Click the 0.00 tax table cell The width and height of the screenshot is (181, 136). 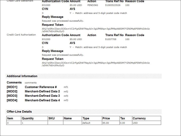pyautogui.click(x=123, y=123)
